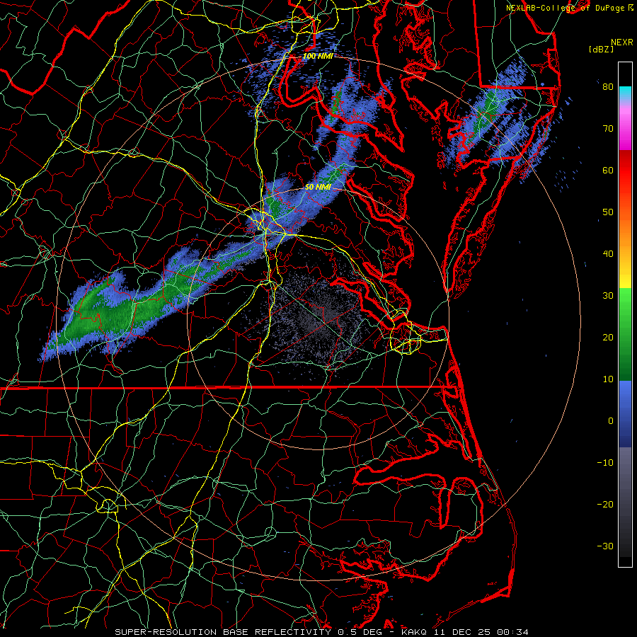This screenshot has height=637, width=637.
Task: Click the NEXR label above the color scale
Action: (621, 42)
